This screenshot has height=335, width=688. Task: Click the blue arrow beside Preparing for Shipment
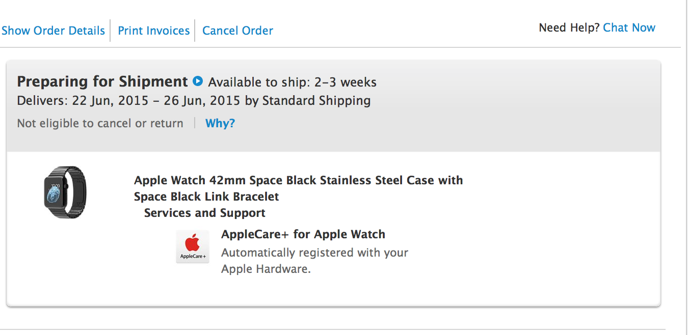(x=198, y=81)
